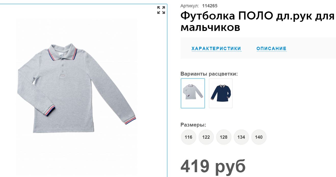Select size 134
Image resolution: width=336 pixels, height=177 pixels.
point(241,137)
